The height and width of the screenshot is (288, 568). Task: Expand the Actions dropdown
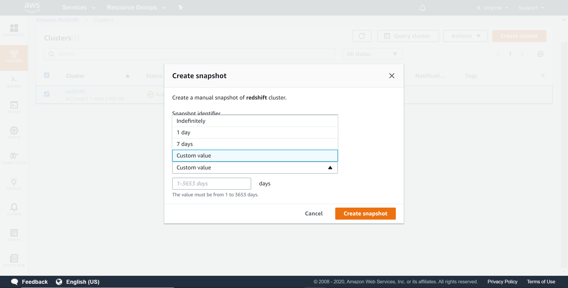465,36
